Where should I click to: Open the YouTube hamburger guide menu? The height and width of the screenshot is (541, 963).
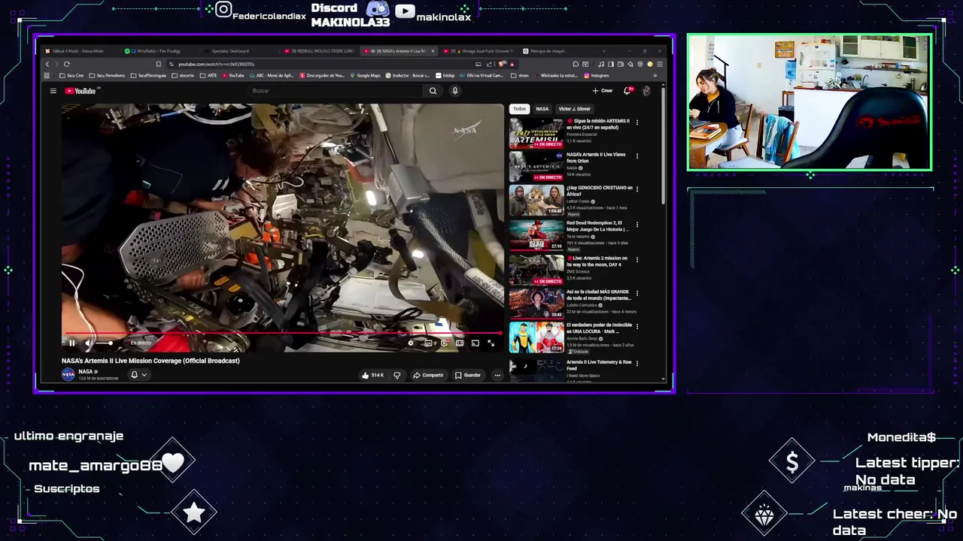pyautogui.click(x=53, y=91)
